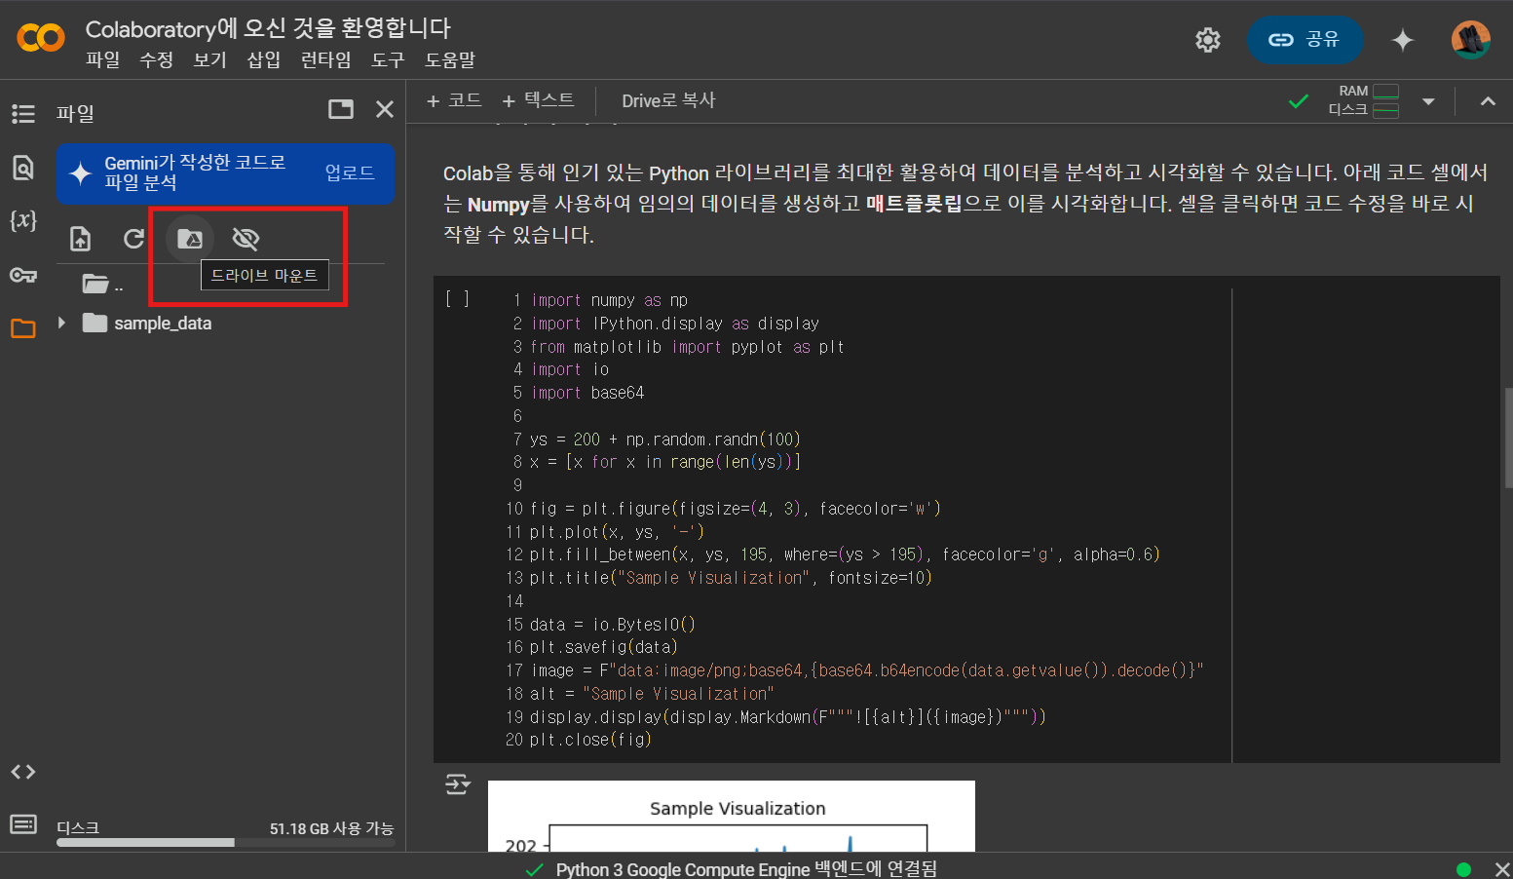This screenshot has width=1513, height=879.
Task: Select the sample_data folder name
Action: coord(163,323)
